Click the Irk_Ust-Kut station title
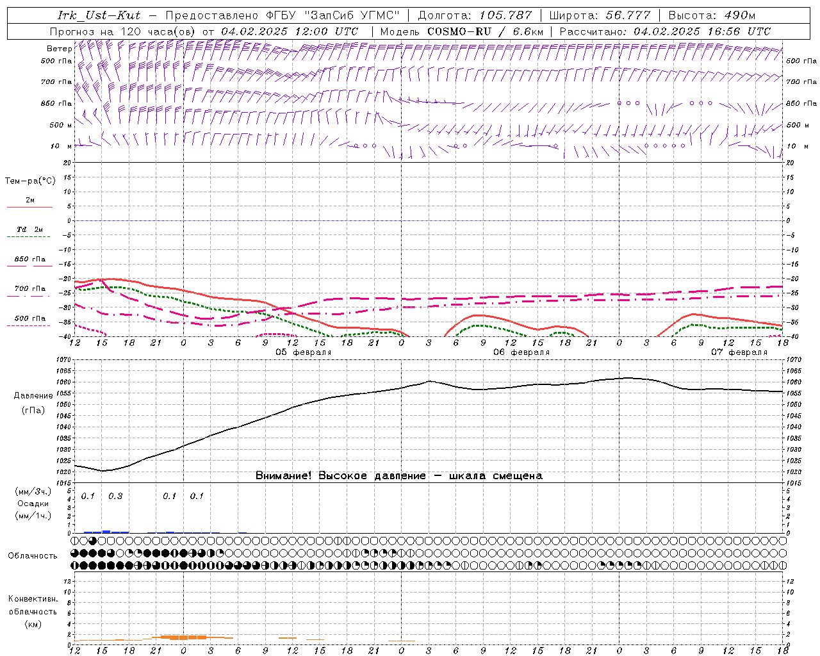 point(99,15)
